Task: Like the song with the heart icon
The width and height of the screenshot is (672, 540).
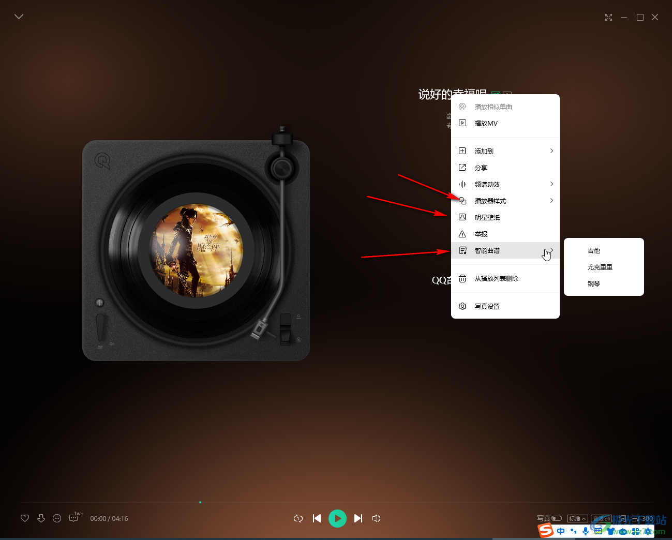Action: (x=25, y=518)
